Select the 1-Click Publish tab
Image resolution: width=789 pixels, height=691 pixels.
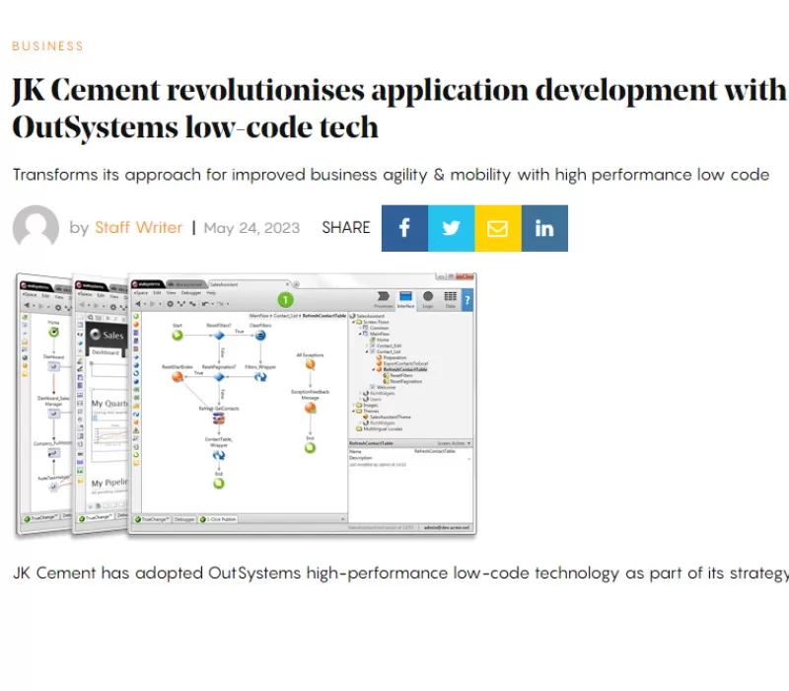click(x=221, y=518)
